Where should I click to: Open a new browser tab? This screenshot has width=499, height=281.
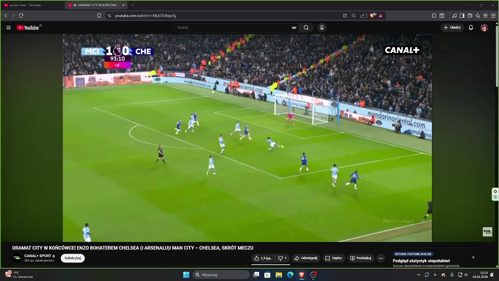point(133,5)
